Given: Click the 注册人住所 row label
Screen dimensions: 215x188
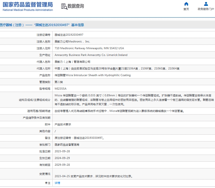Looking at the screenshot, I should 44,48.
